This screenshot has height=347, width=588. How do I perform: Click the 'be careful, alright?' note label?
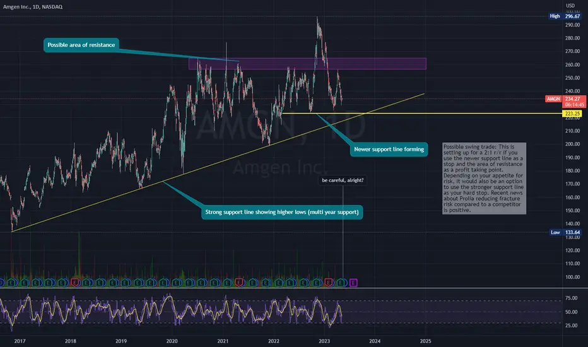click(x=343, y=180)
